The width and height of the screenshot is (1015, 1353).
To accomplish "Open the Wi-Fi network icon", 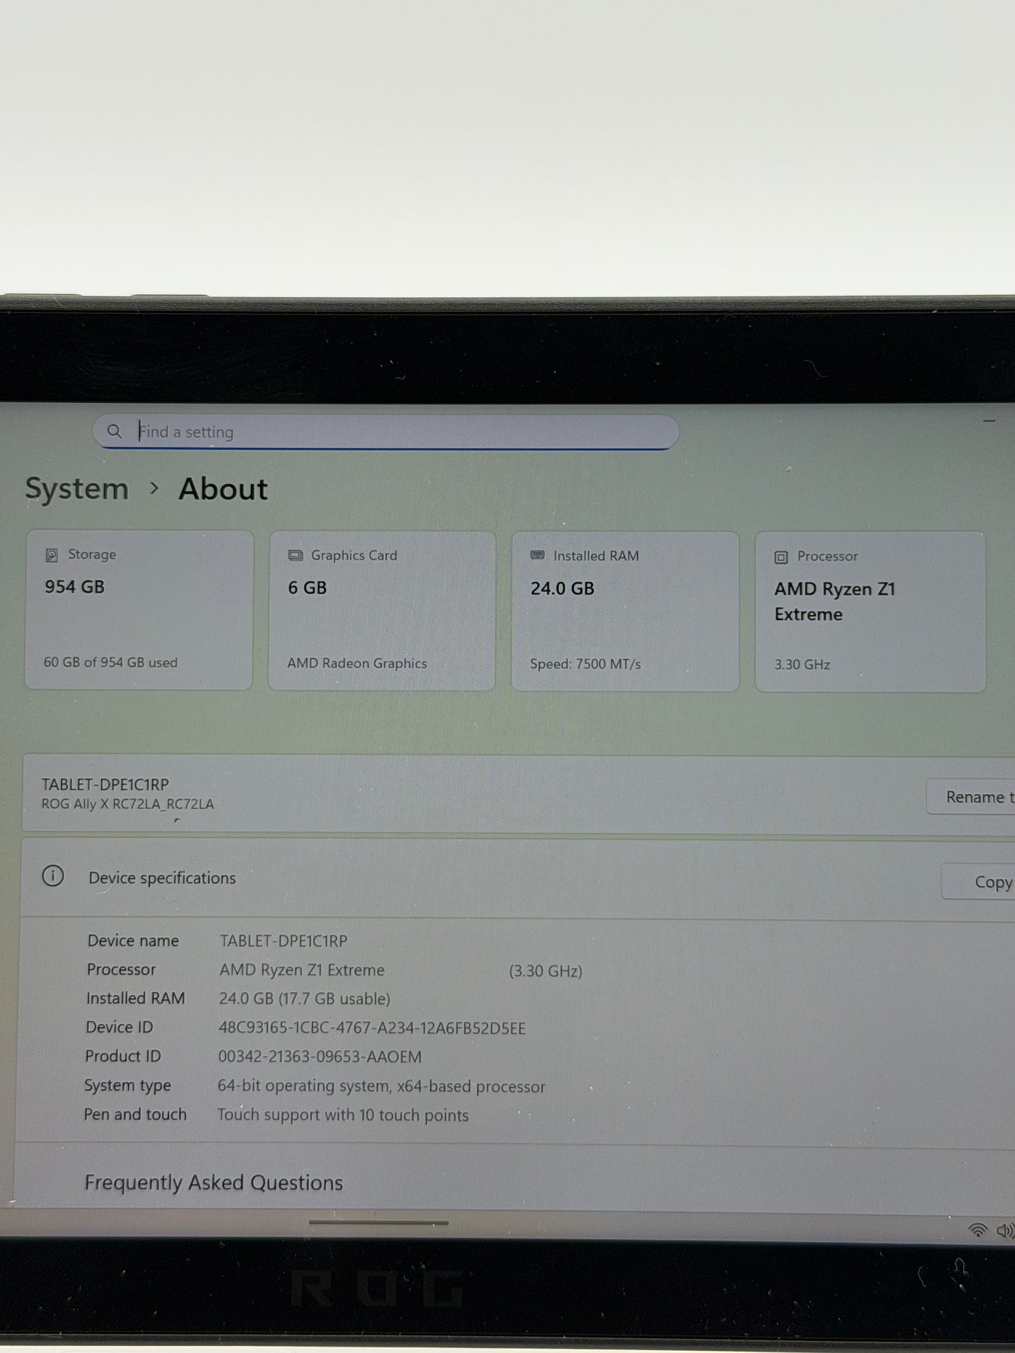I will tap(977, 1229).
